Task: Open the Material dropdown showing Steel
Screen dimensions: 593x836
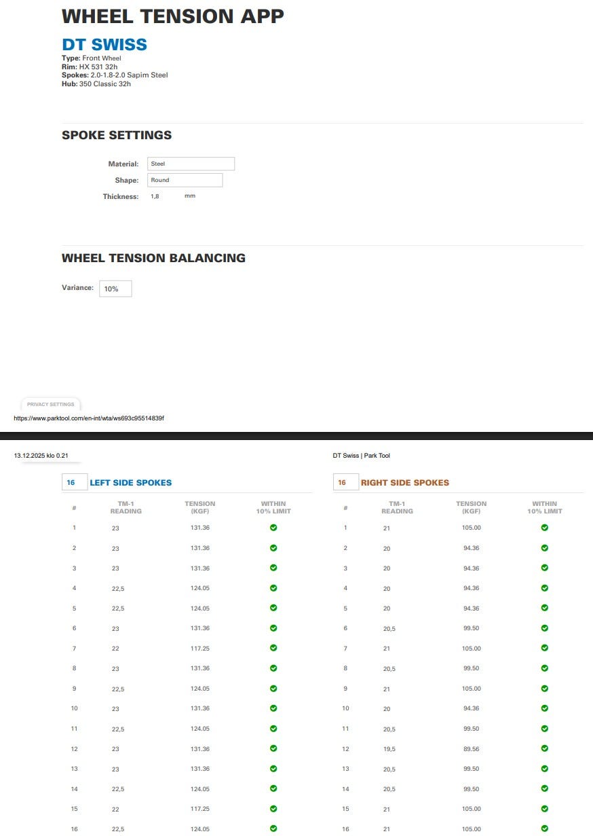Action: click(191, 164)
